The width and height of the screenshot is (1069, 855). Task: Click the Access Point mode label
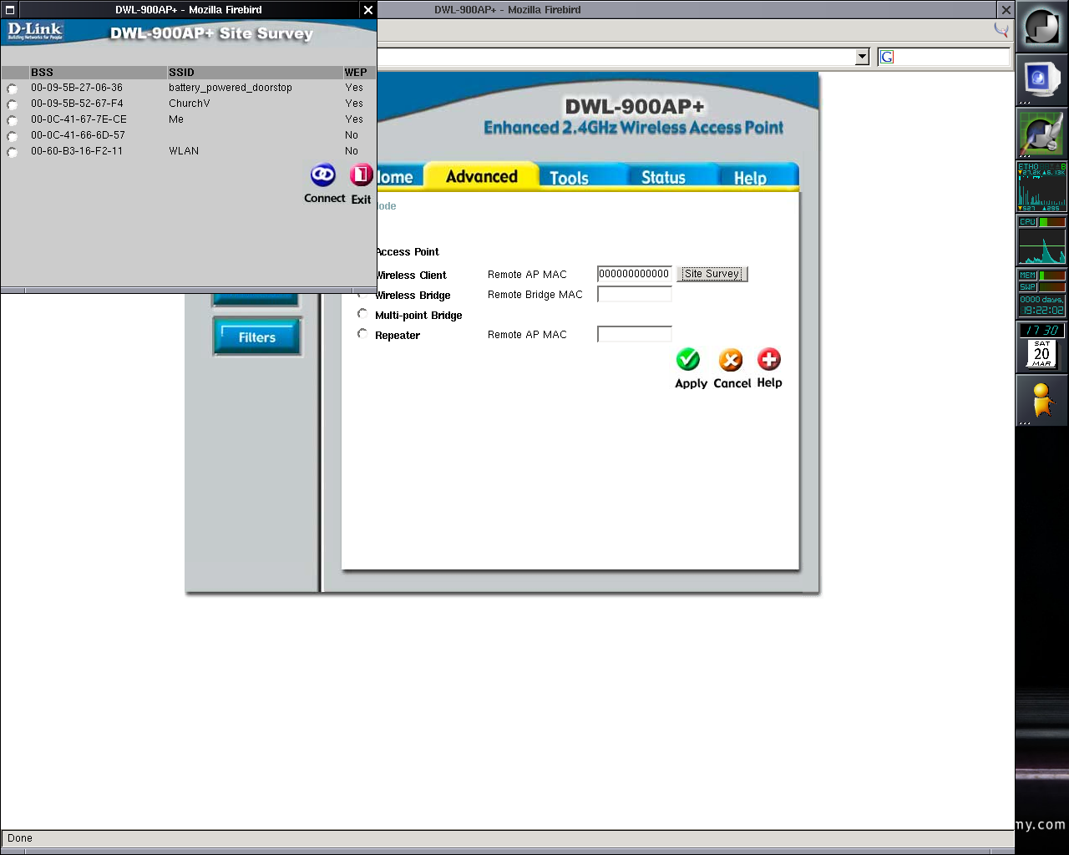pos(408,252)
